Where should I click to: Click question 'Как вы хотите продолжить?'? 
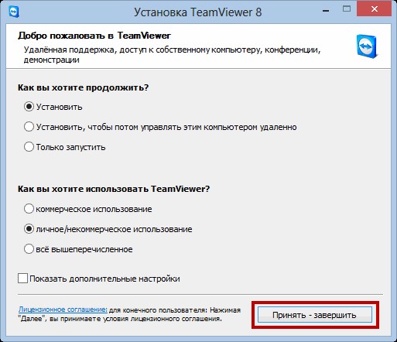pos(84,87)
